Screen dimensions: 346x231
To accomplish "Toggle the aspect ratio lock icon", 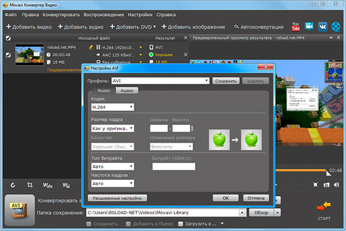I will click(x=192, y=128).
